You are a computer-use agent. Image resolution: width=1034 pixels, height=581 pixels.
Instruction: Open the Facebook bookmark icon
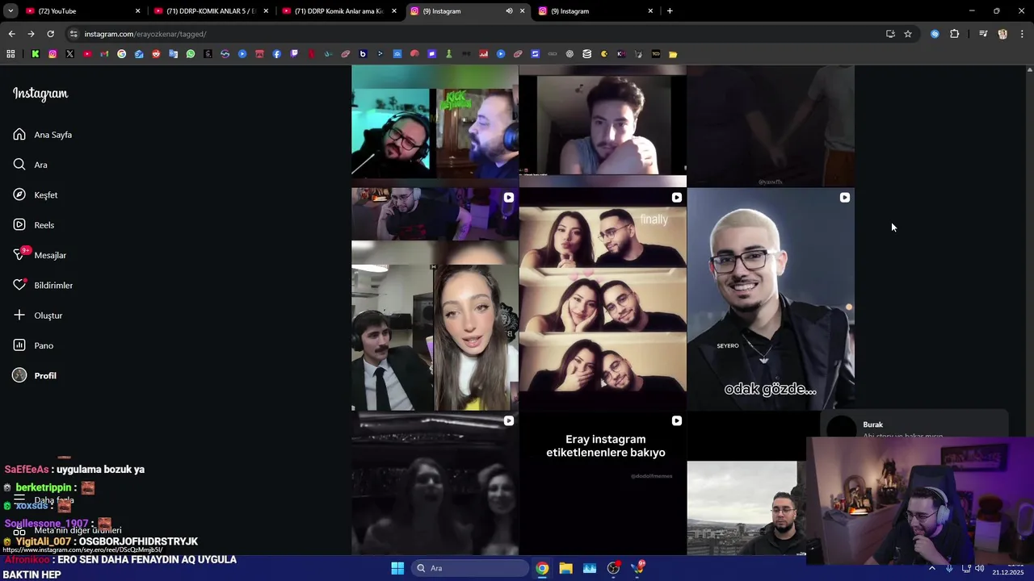point(277,54)
